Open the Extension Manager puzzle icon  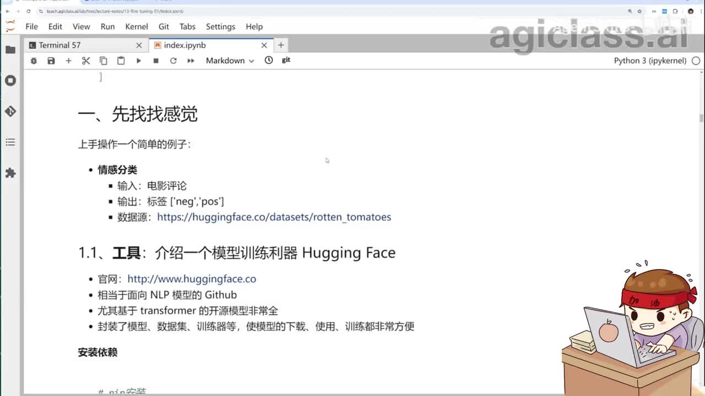10,173
